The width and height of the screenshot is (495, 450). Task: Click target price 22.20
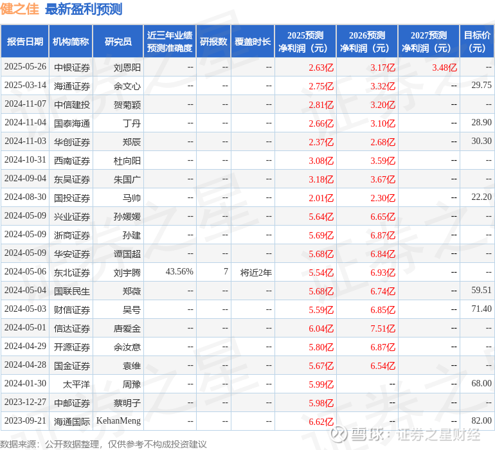(482, 197)
